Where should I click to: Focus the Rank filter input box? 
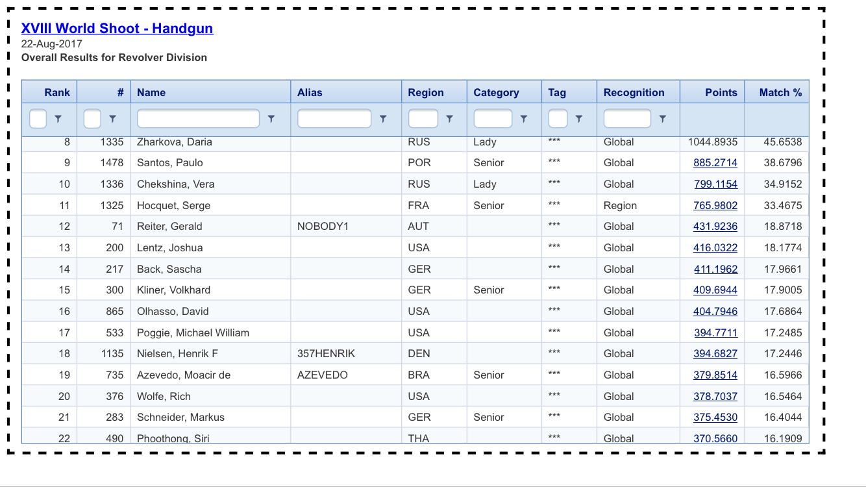point(38,119)
